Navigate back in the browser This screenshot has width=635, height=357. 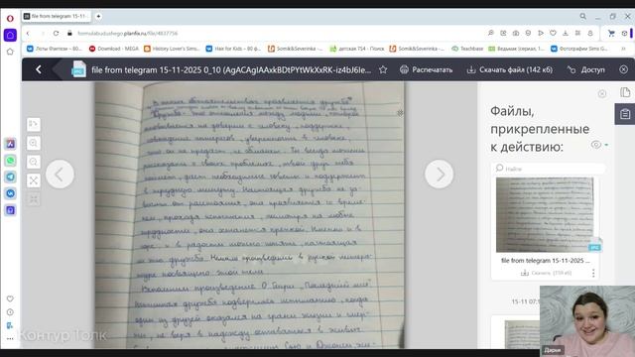pos(28,33)
